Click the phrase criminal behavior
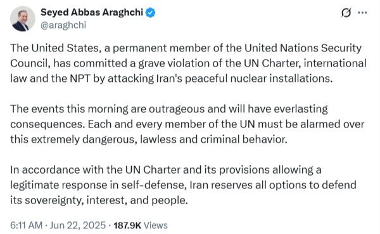This screenshot has width=380, height=234. pyautogui.click(x=244, y=140)
